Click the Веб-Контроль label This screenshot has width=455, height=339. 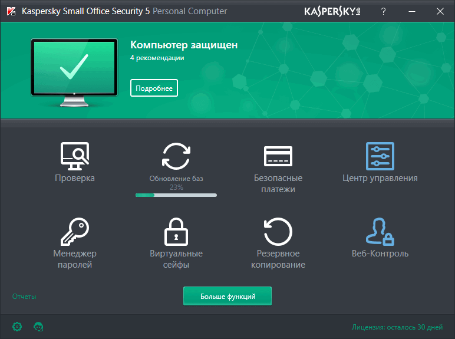[x=380, y=254]
